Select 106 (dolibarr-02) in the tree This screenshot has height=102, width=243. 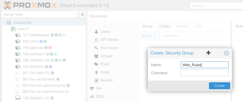click(x=44, y=60)
